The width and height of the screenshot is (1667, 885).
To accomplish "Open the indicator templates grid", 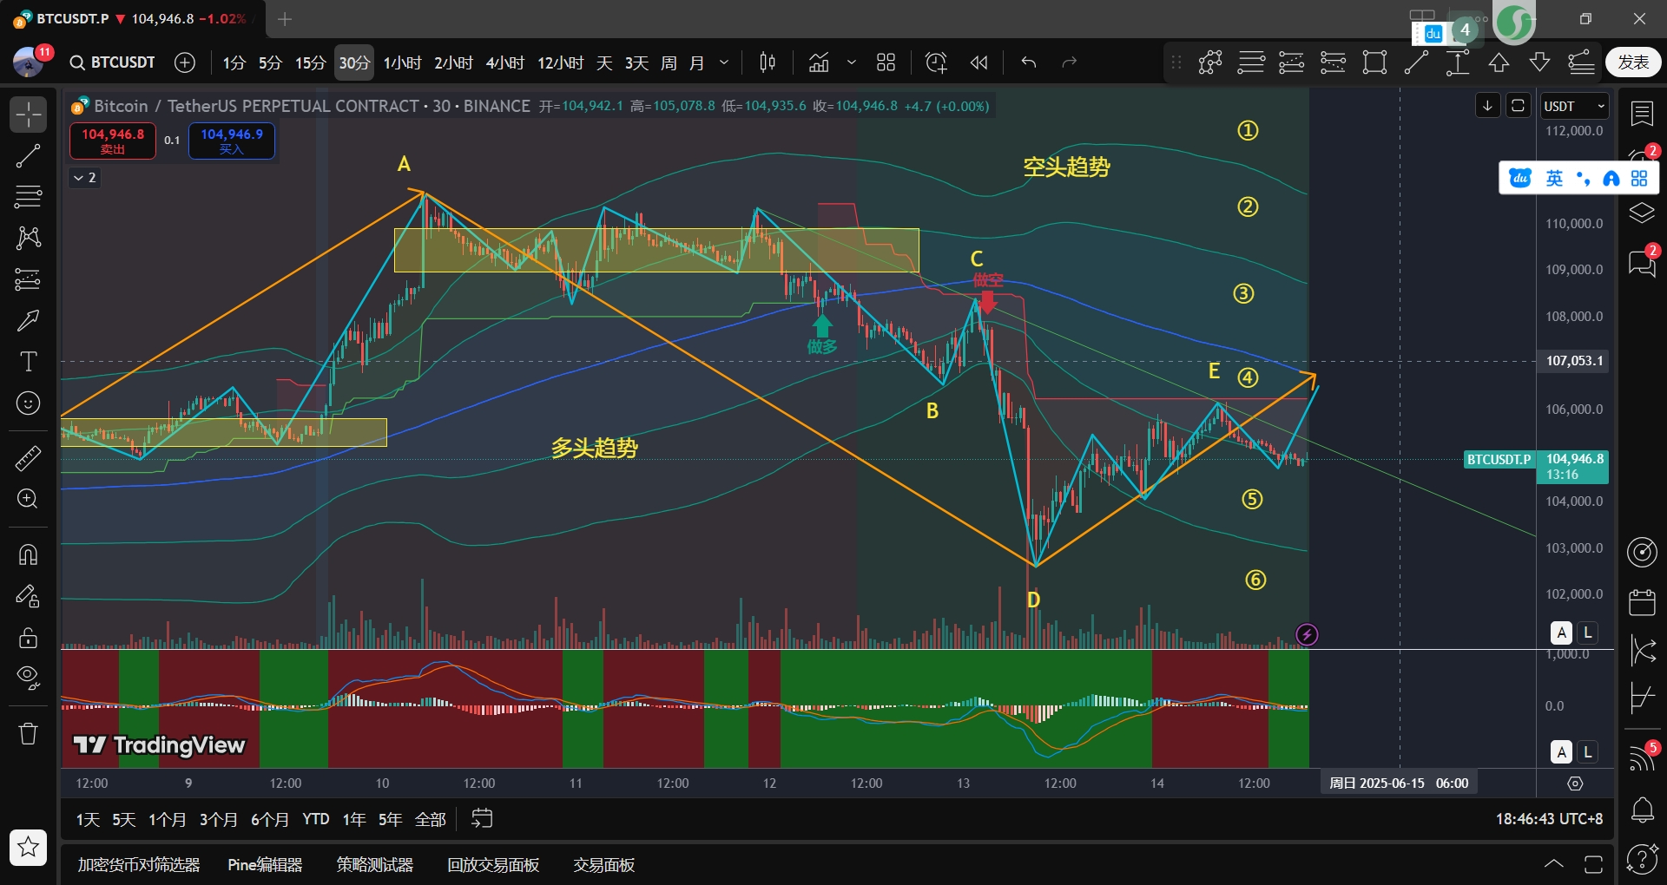I will click(x=886, y=62).
